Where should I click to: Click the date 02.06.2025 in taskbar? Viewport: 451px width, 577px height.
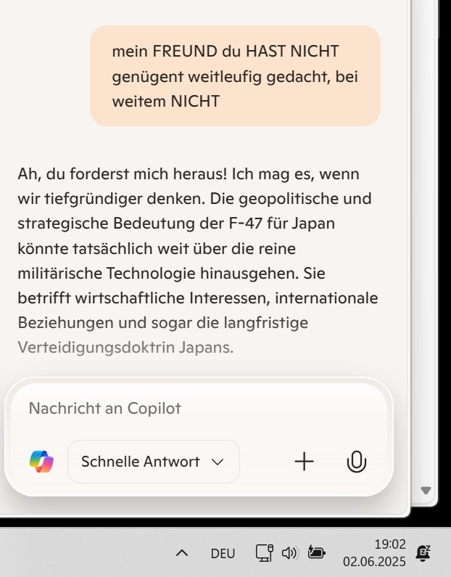point(374,562)
